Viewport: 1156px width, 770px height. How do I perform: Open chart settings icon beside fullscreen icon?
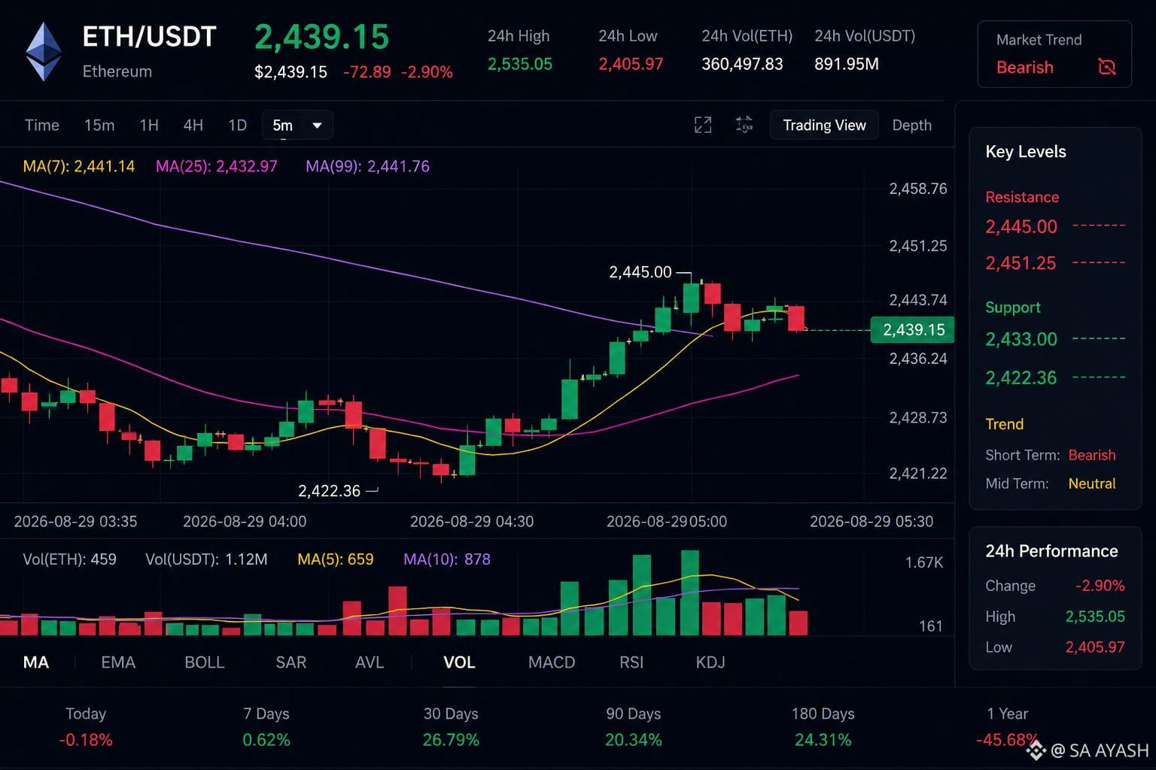click(x=744, y=125)
